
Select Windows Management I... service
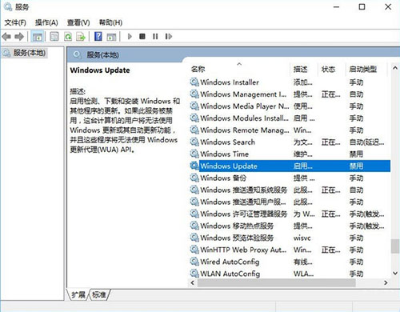[290, 94]
